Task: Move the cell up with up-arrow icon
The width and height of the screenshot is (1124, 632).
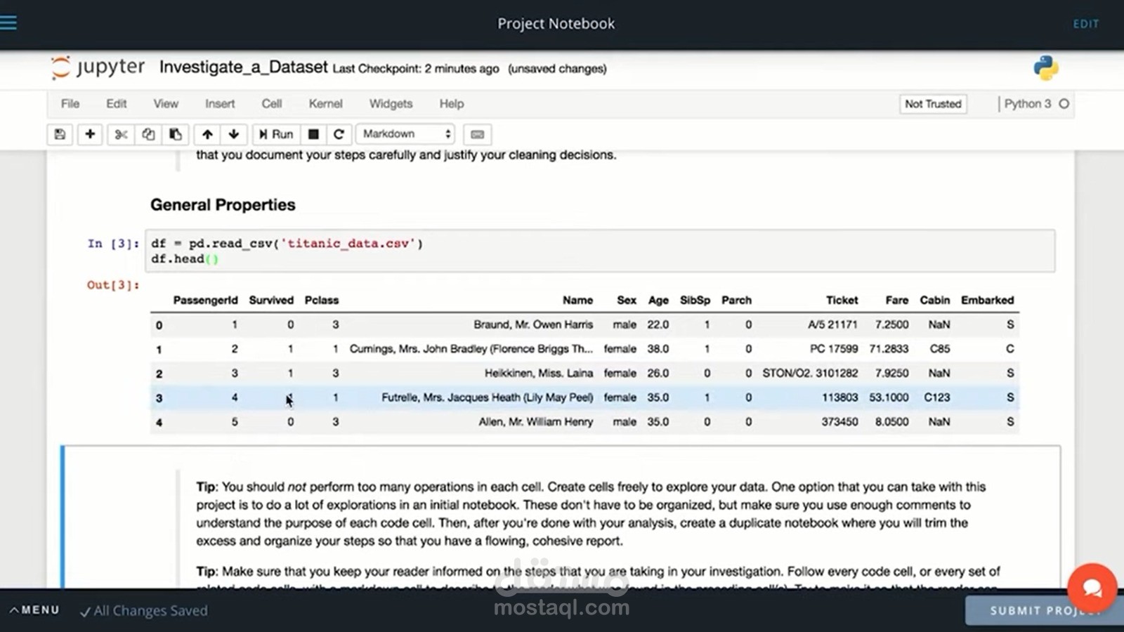Action: [x=207, y=134]
